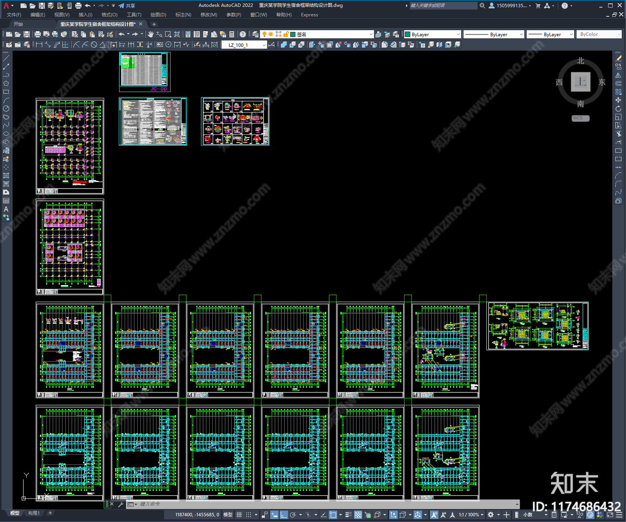Expand the Help dropdown arrow in title bar

[x=571, y=6]
